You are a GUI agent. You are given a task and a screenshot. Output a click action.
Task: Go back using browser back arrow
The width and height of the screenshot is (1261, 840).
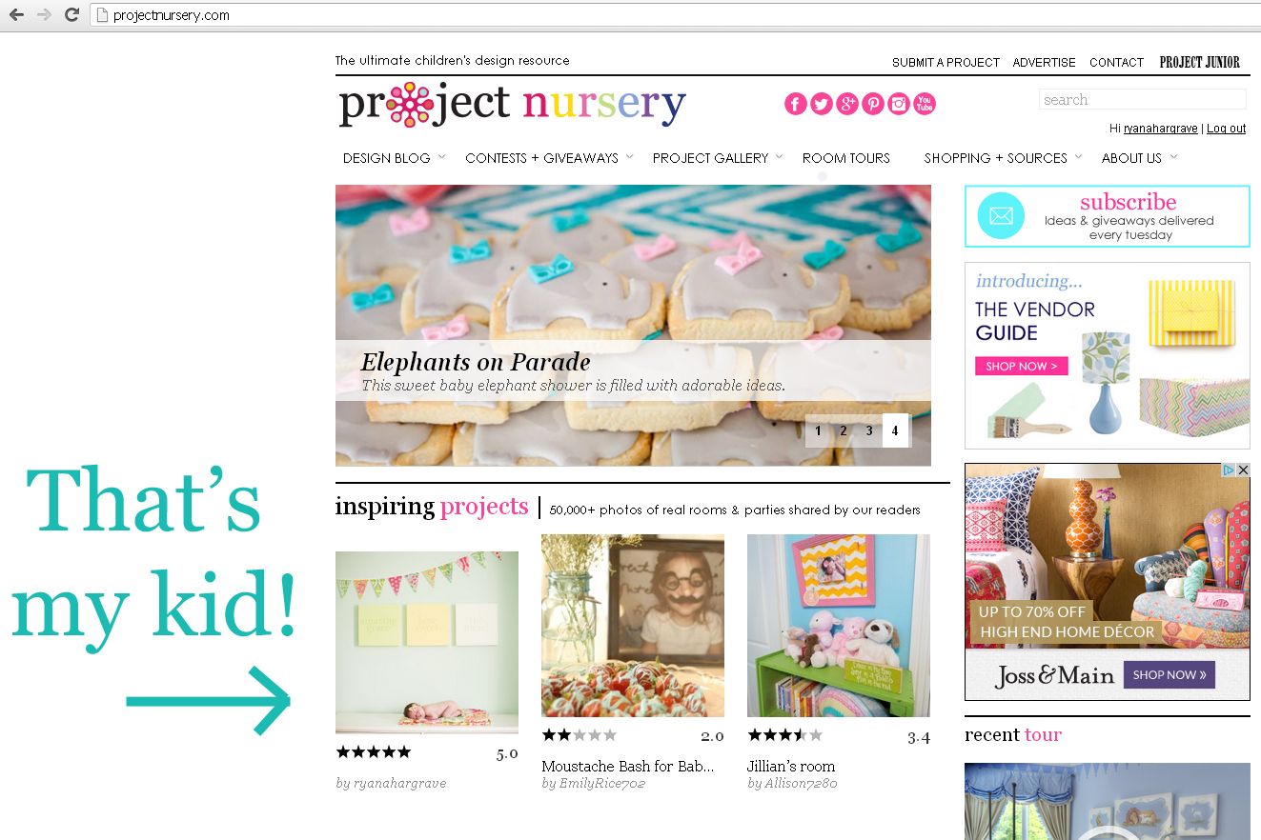16,15
